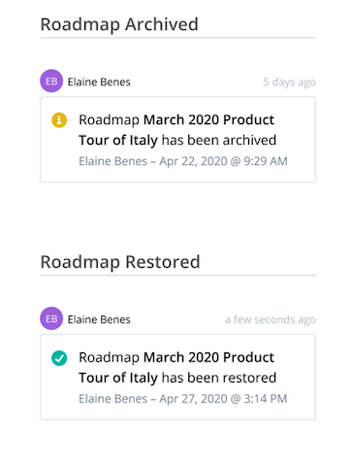Click the word 'Roadmap' in archived message
The image size is (350, 464).
(x=110, y=120)
